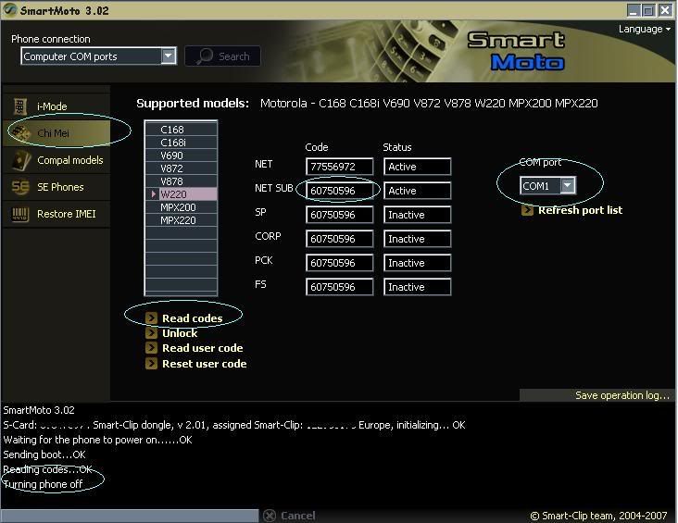Viewport: 678px width, 523px height.
Task: Click the 'Turning phone off' log line
Action: [x=43, y=484]
